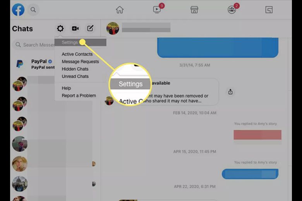Open the Groups icon with badge
This screenshot has height=201, width=302.
(232, 10)
